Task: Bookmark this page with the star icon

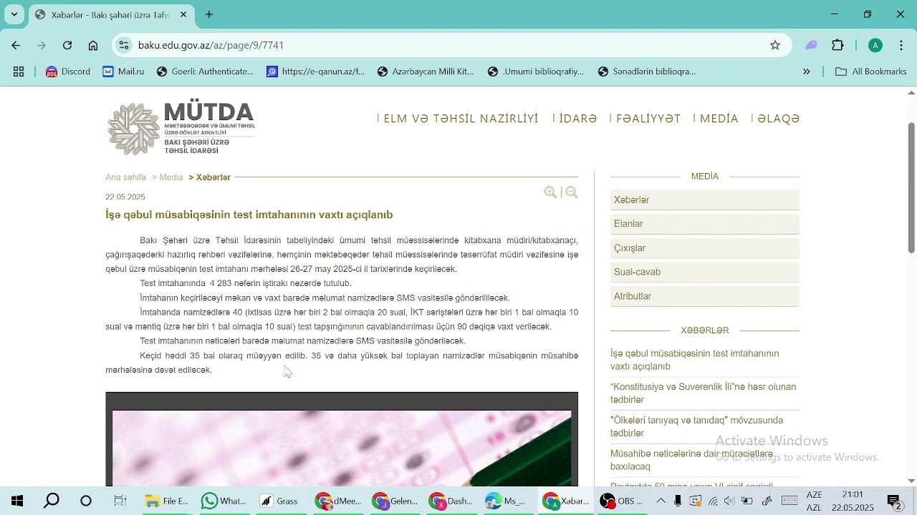Action: coord(775,45)
